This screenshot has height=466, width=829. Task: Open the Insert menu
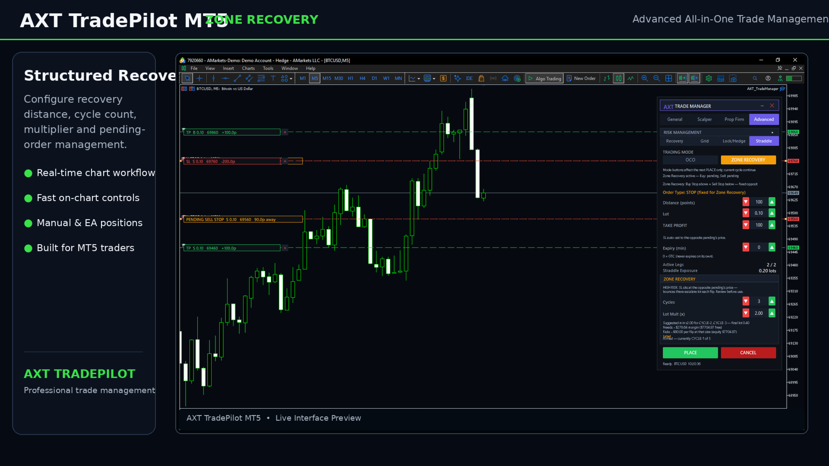coord(228,69)
